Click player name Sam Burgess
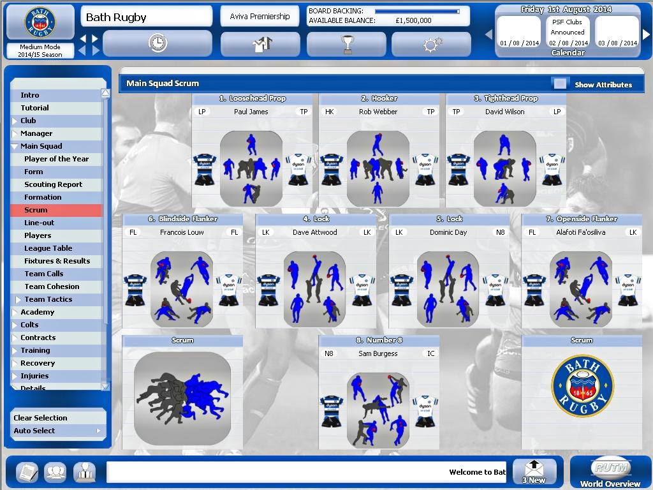Image resolution: width=653 pixels, height=490 pixels. tap(378, 353)
